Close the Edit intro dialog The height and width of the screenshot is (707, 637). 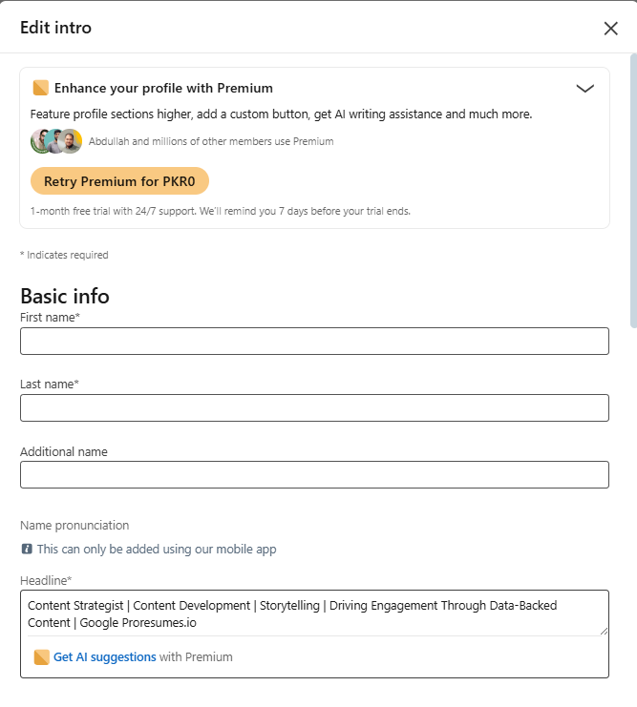(x=610, y=29)
